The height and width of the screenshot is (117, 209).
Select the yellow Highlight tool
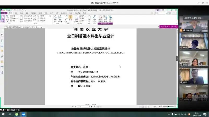(71, 18)
